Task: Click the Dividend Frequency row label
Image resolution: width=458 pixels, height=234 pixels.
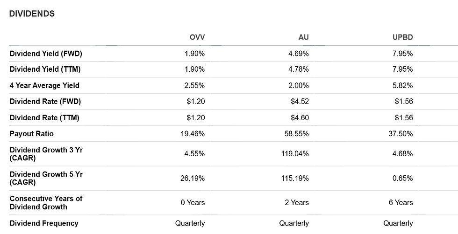Action: (44, 223)
